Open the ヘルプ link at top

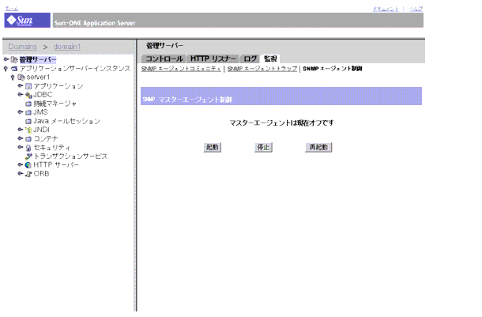click(x=416, y=9)
